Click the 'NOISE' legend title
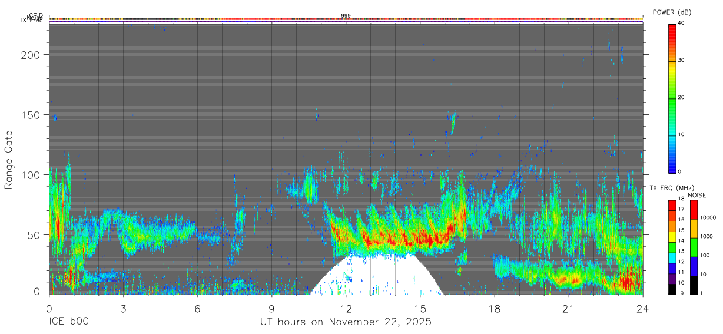The width and height of the screenshot is (723, 334). point(696,195)
